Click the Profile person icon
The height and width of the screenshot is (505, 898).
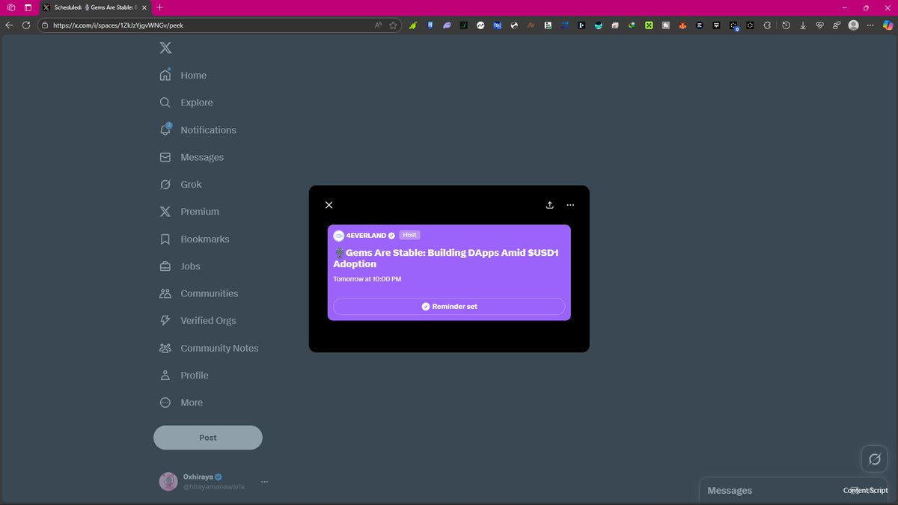pos(165,375)
